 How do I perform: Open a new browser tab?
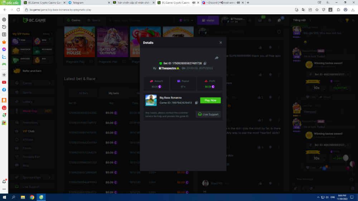pyautogui.click(x=248, y=2)
